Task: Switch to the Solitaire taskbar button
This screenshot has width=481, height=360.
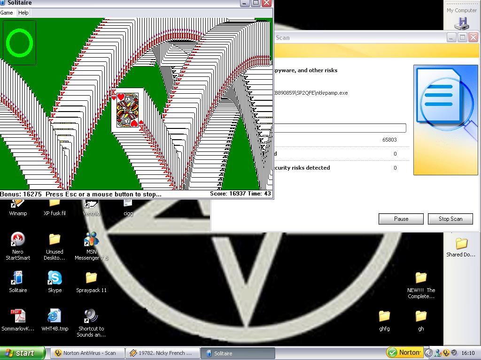Action: 238,353
